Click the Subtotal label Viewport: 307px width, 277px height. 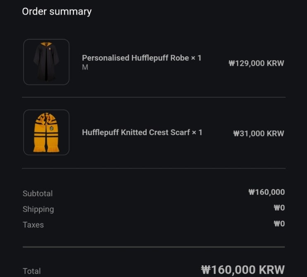[x=38, y=193]
